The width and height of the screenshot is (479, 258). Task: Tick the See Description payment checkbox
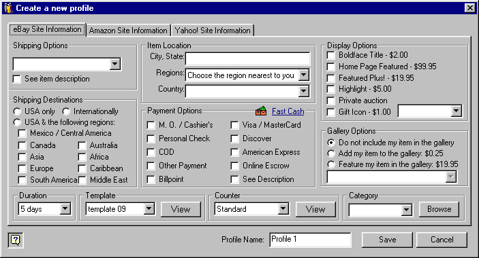click(234, 179)
